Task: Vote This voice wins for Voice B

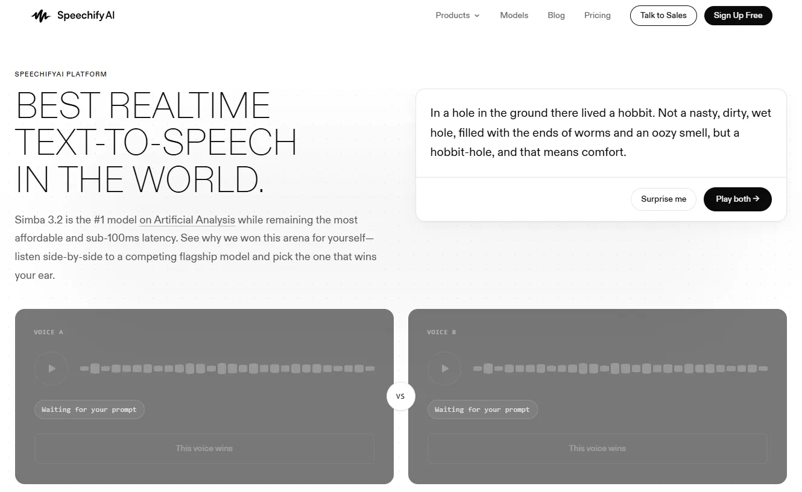Action: 598,448
